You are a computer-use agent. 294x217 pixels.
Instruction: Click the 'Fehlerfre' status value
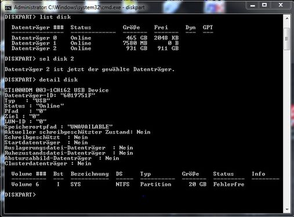pos(229,184)
